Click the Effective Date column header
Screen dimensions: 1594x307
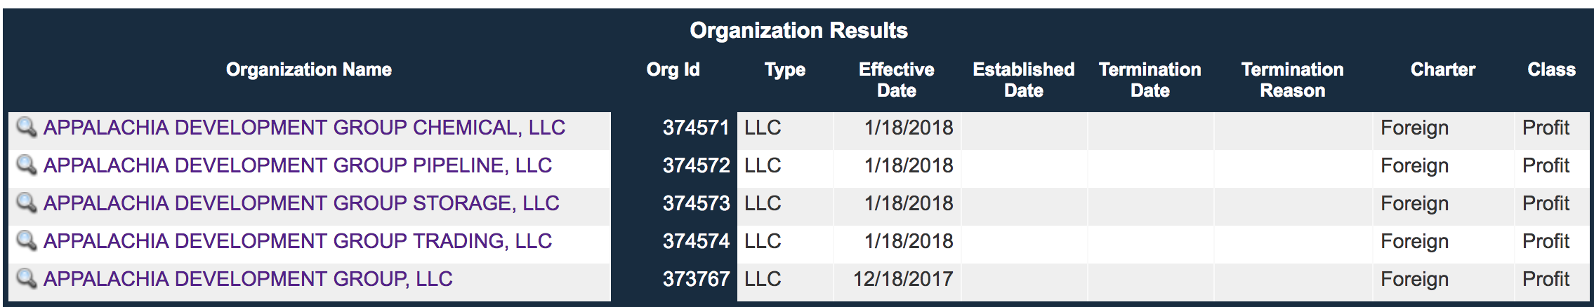click(897, 80)
